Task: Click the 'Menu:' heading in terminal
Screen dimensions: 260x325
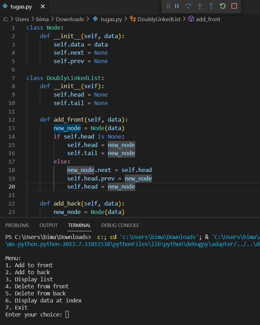Action: [13, 258]
